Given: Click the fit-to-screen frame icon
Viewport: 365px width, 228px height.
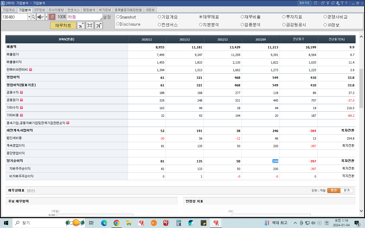Looking at the screenshot, I should tap(90, 26).
